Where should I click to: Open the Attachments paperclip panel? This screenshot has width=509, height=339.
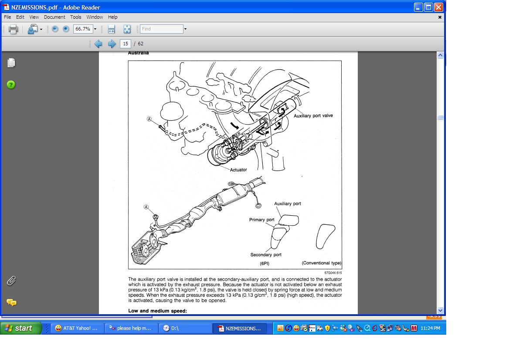(11, 281)
